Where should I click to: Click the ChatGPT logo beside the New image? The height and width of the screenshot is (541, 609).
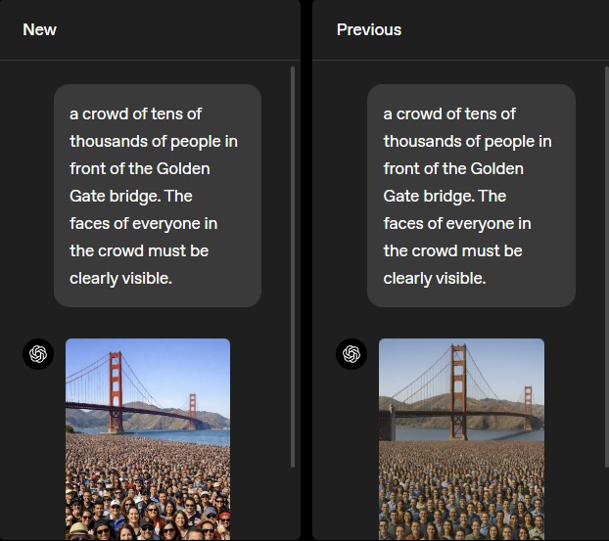point(38,353)
